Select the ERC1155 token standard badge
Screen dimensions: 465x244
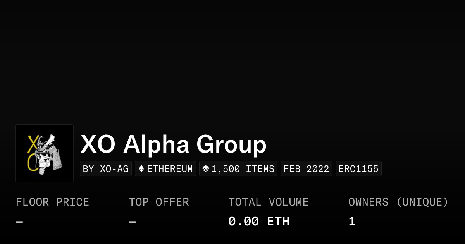tap(358, 169)
